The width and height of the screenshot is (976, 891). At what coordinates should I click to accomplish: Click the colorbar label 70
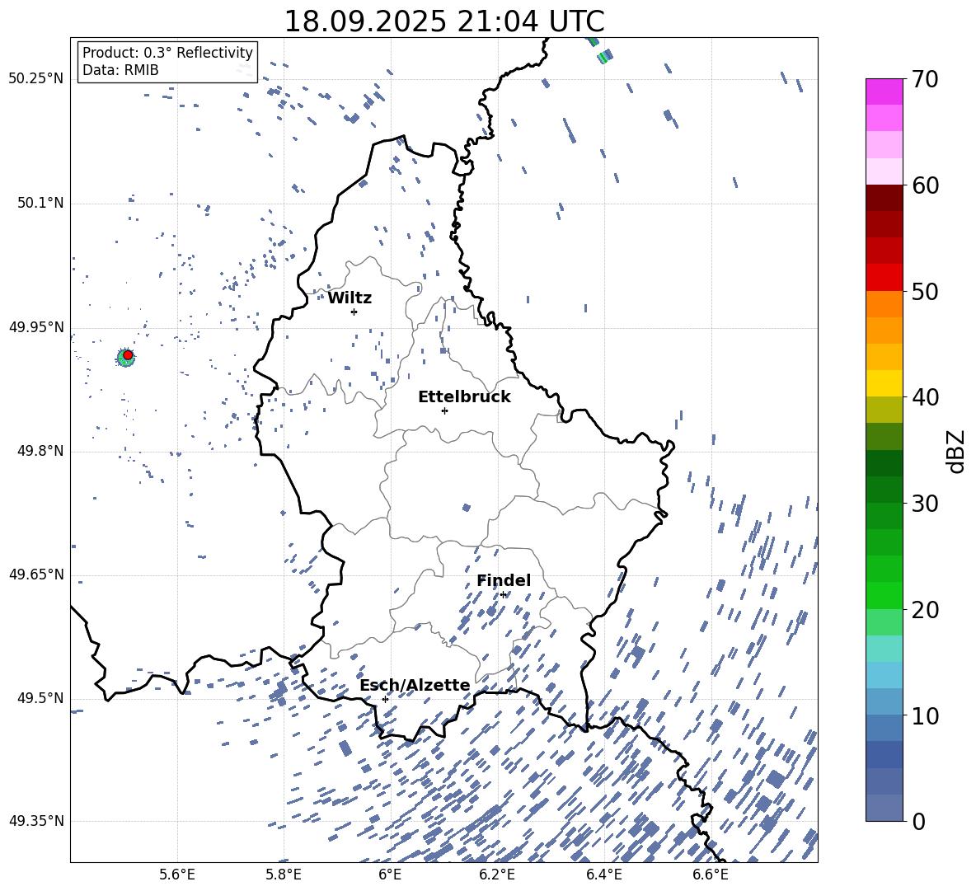coord(925,79)
